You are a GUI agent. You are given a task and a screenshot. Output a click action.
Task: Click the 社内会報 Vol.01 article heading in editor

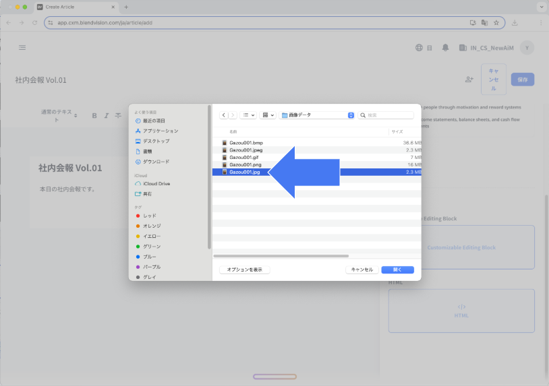pyautogui.click(x=70, y=168)
